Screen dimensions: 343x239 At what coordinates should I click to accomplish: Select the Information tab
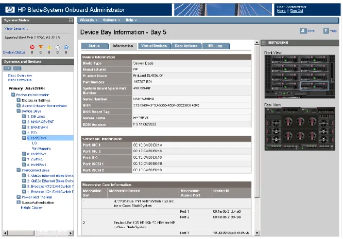123,46
